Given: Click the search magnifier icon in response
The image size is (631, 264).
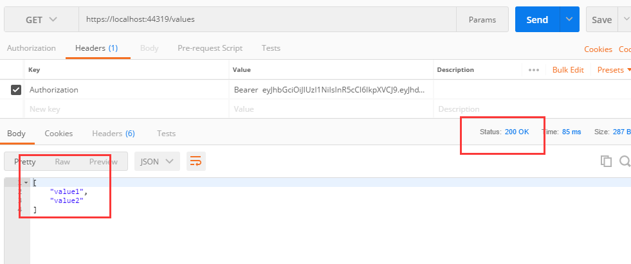Looking at the screenshot, I should (x=625, y=162).
